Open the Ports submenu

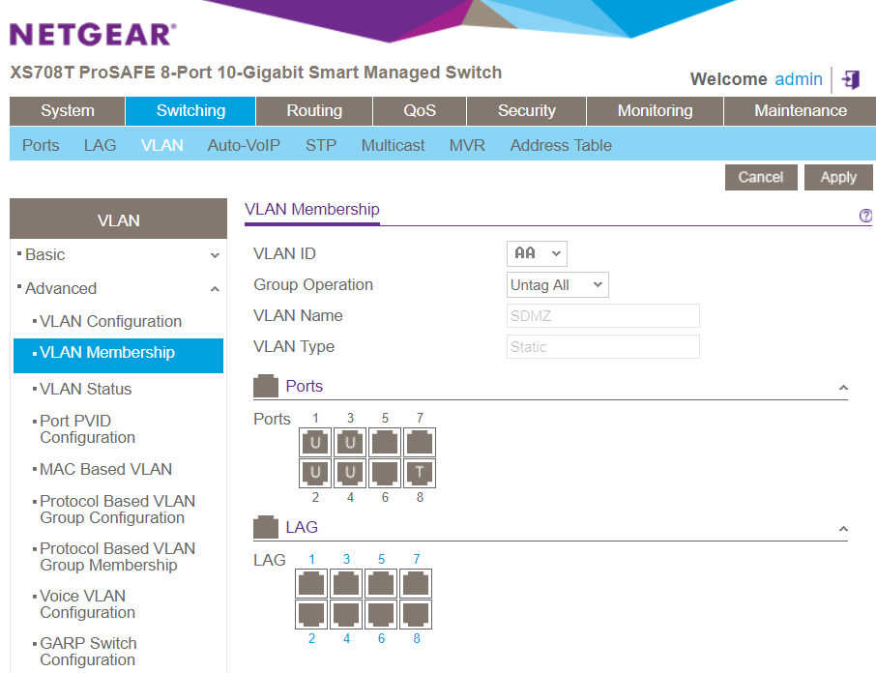(41, 145)
